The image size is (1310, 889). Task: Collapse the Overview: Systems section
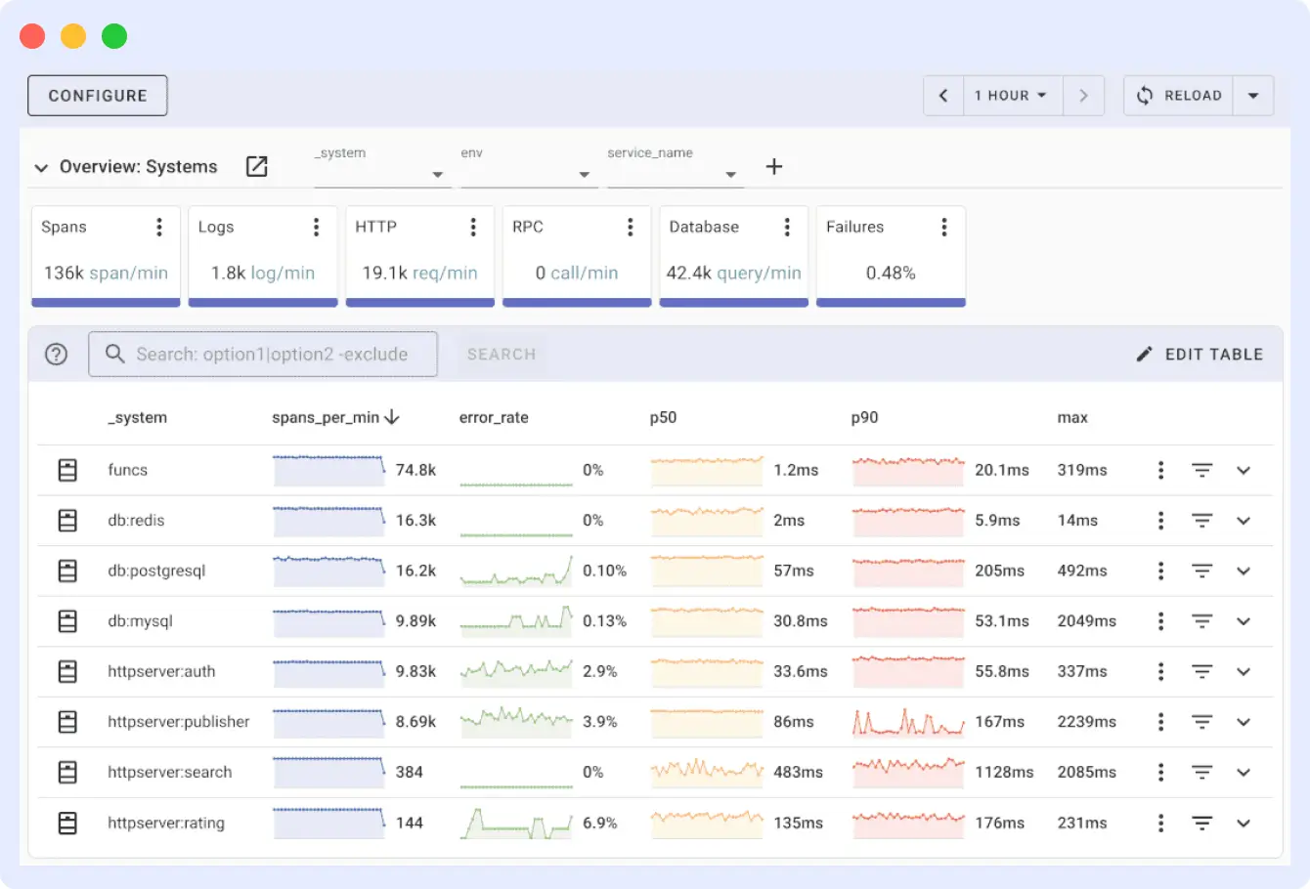[x=41, y=168]
